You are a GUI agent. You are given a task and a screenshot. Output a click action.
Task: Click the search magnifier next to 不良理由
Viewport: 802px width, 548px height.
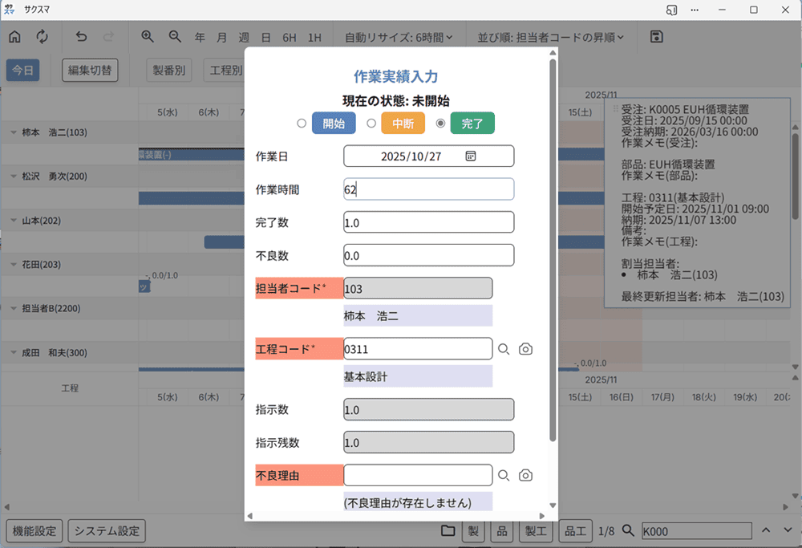[x=504, y=475]
